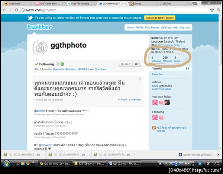
Task: Click the 10+ others link
Action: coord(101,69)
